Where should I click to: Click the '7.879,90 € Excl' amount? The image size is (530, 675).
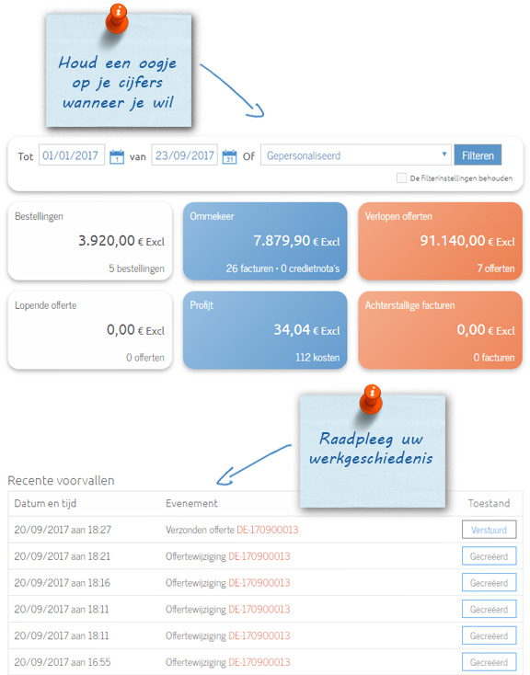[x=296, y=241]
